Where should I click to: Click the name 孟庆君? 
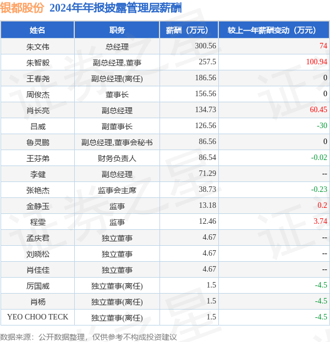coord(38,238)
